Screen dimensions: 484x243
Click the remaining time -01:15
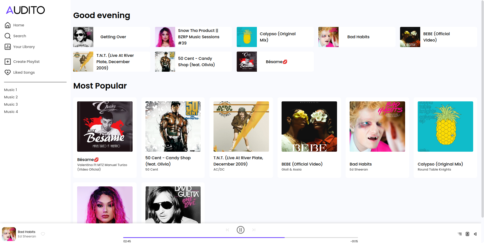point(354,241)
